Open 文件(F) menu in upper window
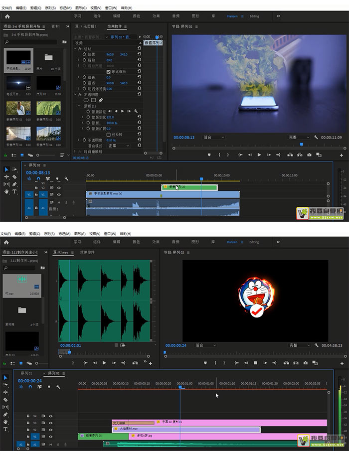The image size is (349, 455). tap(6, 8)
